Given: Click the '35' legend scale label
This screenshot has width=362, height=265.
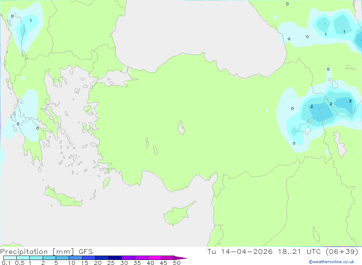Looking at the screenshot, I should pyautogui.click(x=137, y=263).
